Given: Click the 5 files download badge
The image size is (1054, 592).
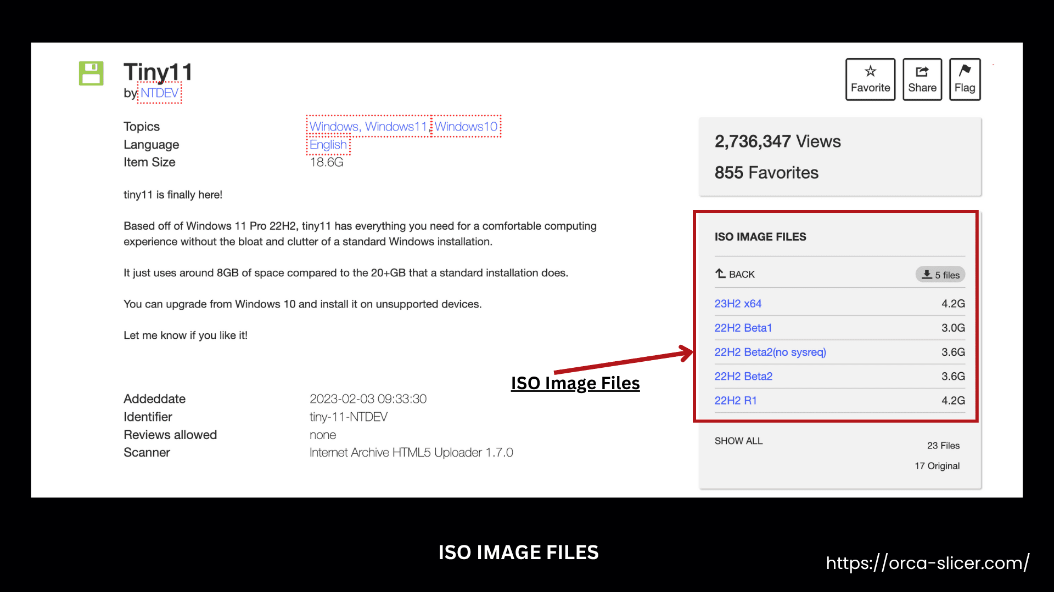Looking at the screenshot, I should (x=940, y=274).
